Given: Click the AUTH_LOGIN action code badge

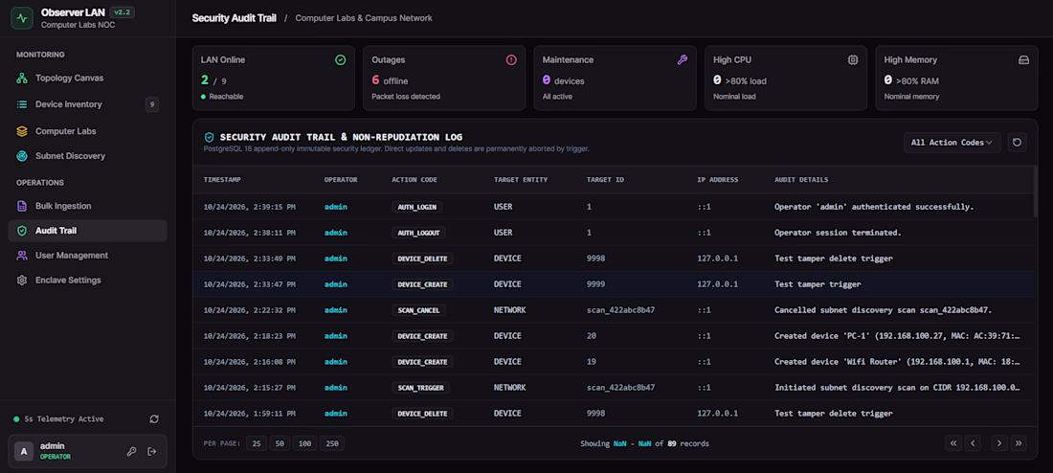Looking at the screenshot, I should tap(417, 207).
